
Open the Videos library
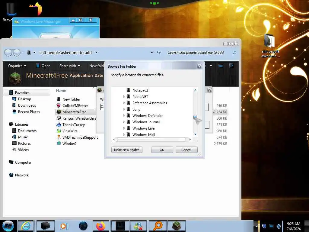point(23,150)
